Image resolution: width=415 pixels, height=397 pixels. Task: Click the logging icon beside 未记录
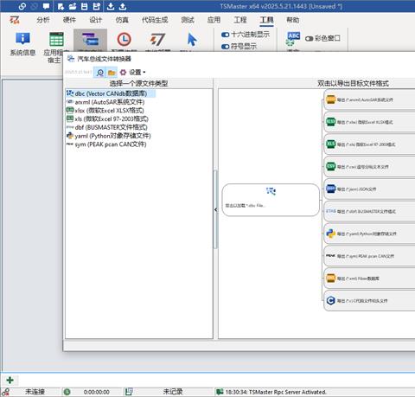[x=129, y=392]
